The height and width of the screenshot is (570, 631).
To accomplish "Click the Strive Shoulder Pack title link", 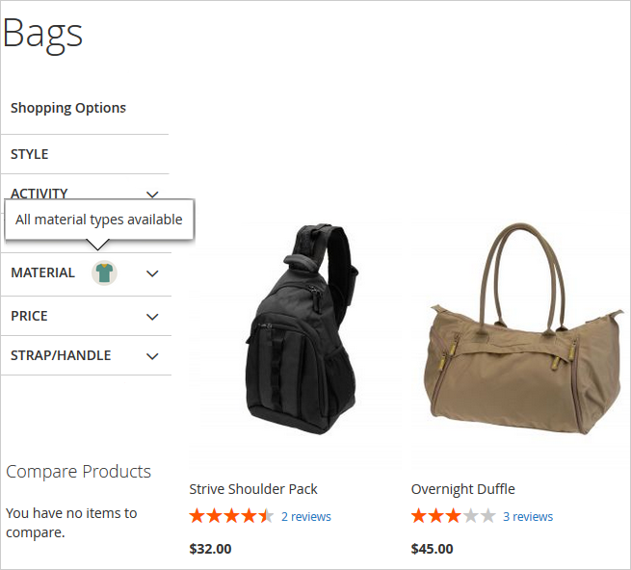I will pos(253,489).
